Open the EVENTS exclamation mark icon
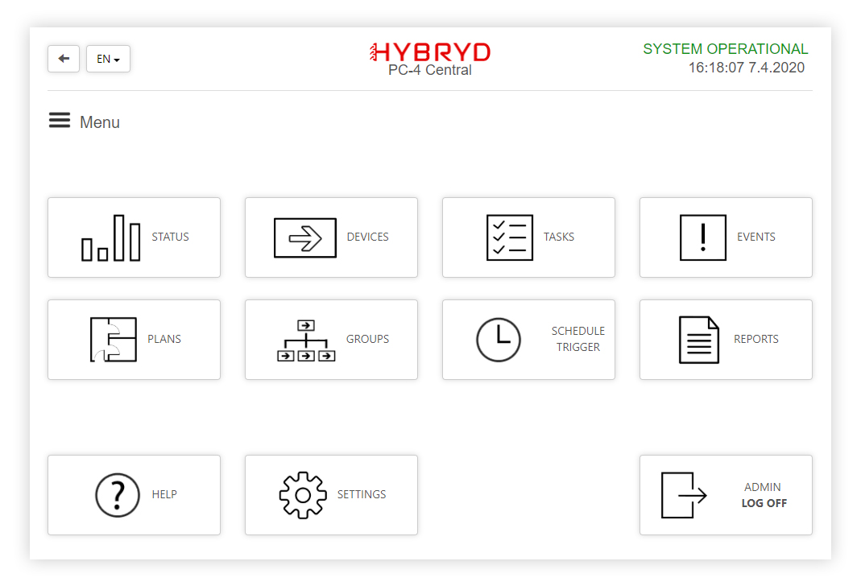 click(x=703, y=237)
